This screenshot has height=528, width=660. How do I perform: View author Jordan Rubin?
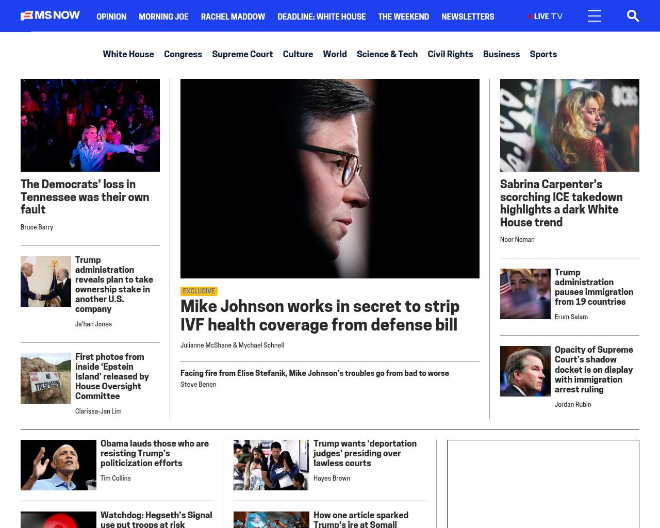pyautogui.click(x=573, y=405)
